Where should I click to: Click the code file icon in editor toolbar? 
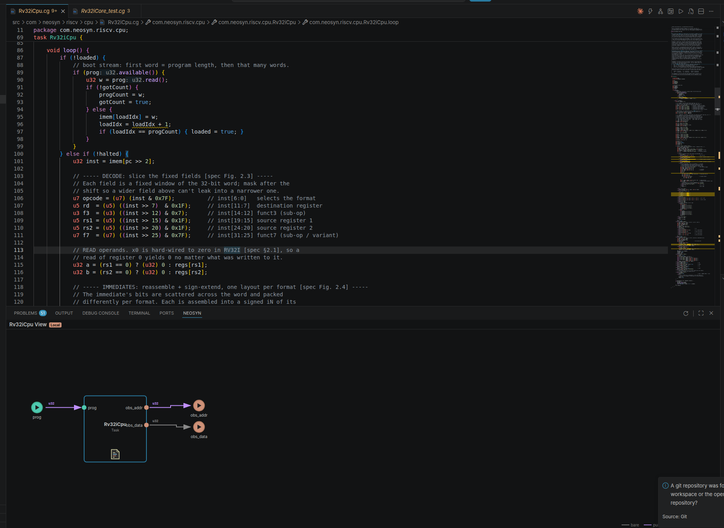(x=691, y=11)
